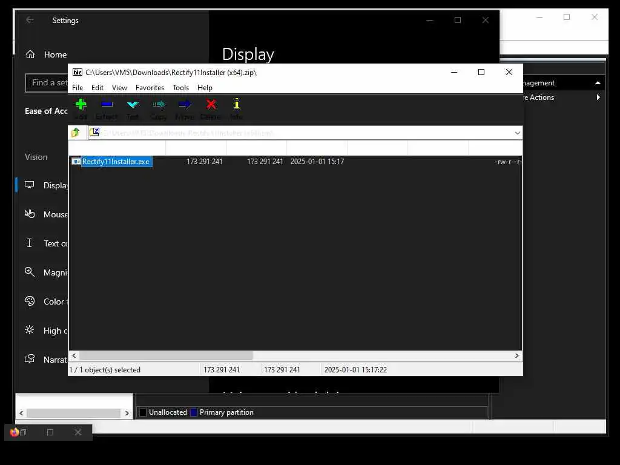Image resolution: width=620 pixels, height=465 pixels.
Task: Open the Help menu in 7-Zip
Action: (205, 88)
